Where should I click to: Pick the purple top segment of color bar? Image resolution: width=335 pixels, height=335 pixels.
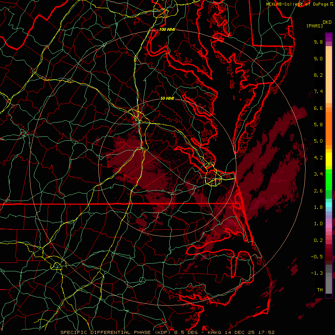point(329,37)
